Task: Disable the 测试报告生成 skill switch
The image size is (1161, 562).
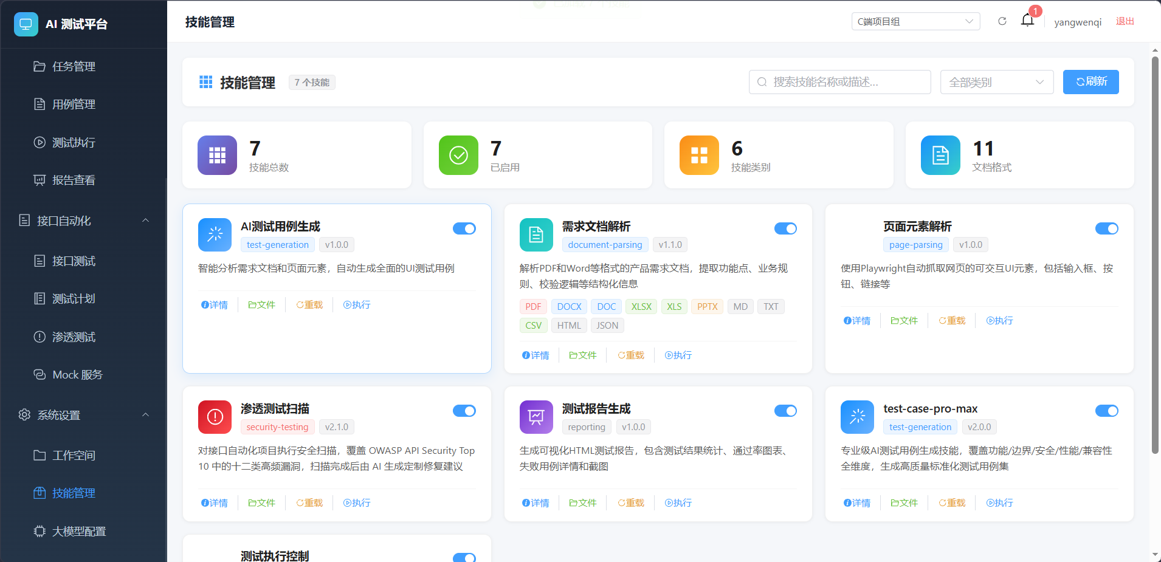Action: coord(785,411)
